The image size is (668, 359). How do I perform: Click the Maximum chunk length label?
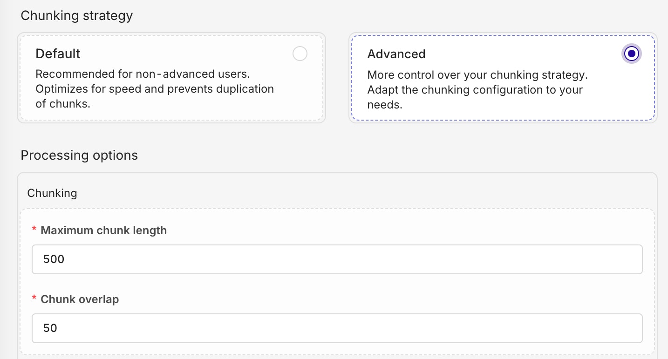[x=103, y=230]
